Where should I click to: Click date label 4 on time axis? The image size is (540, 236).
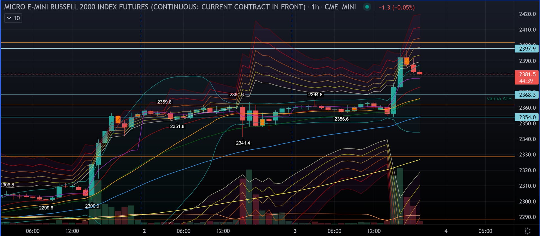pyautogui.click(x=446, y=231)
